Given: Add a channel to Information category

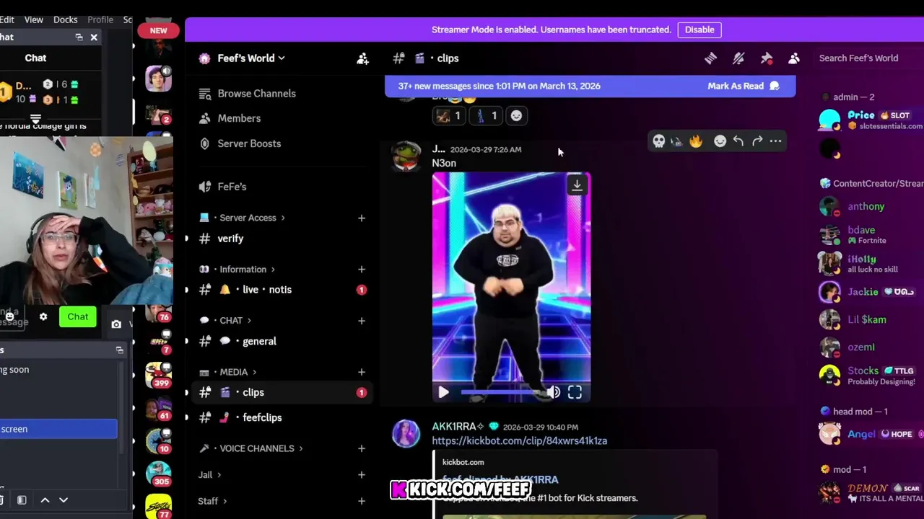Looking at the screenshot, I should pyautogui.click(x=362, y=270).
